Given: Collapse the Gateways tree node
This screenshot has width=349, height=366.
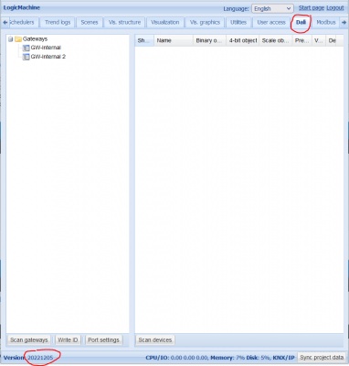Looking at the screenshot, I should [11, 39].
